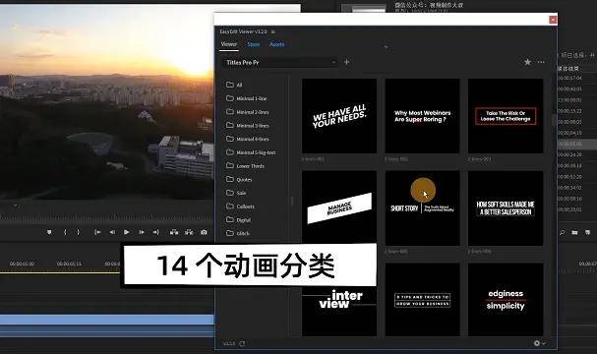597x354 pixels.
Task: Click the star favorites icon
Action: pos(527,62)
